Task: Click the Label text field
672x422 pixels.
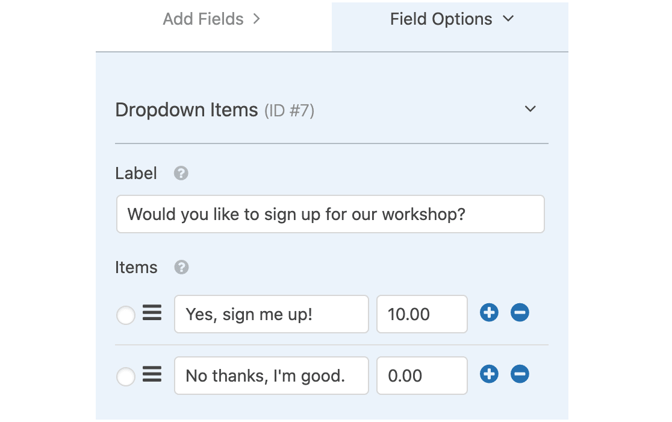Action: [x=331, y=214]
